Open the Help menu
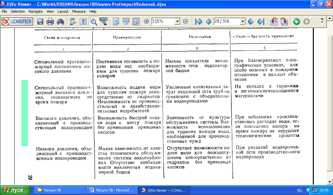333x195 pixels. point(93,11)
